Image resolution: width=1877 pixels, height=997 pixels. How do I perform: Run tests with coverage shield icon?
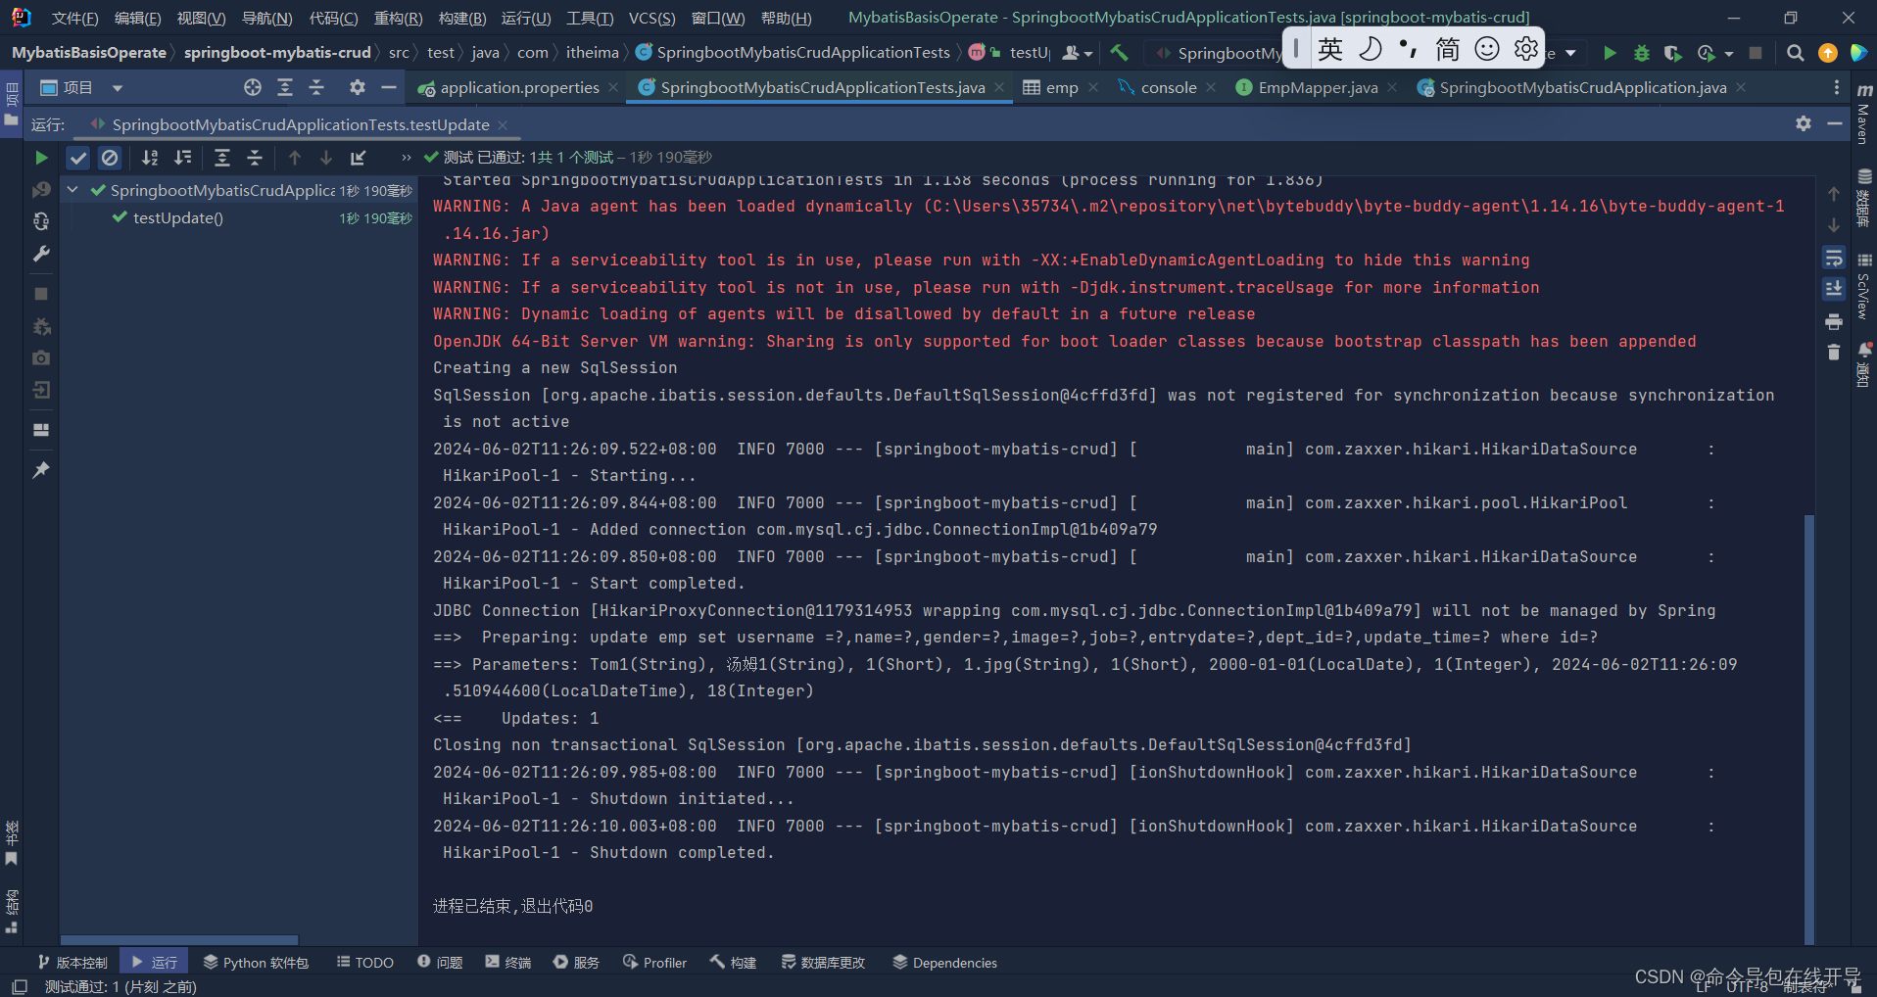[x=1672, y=54]
